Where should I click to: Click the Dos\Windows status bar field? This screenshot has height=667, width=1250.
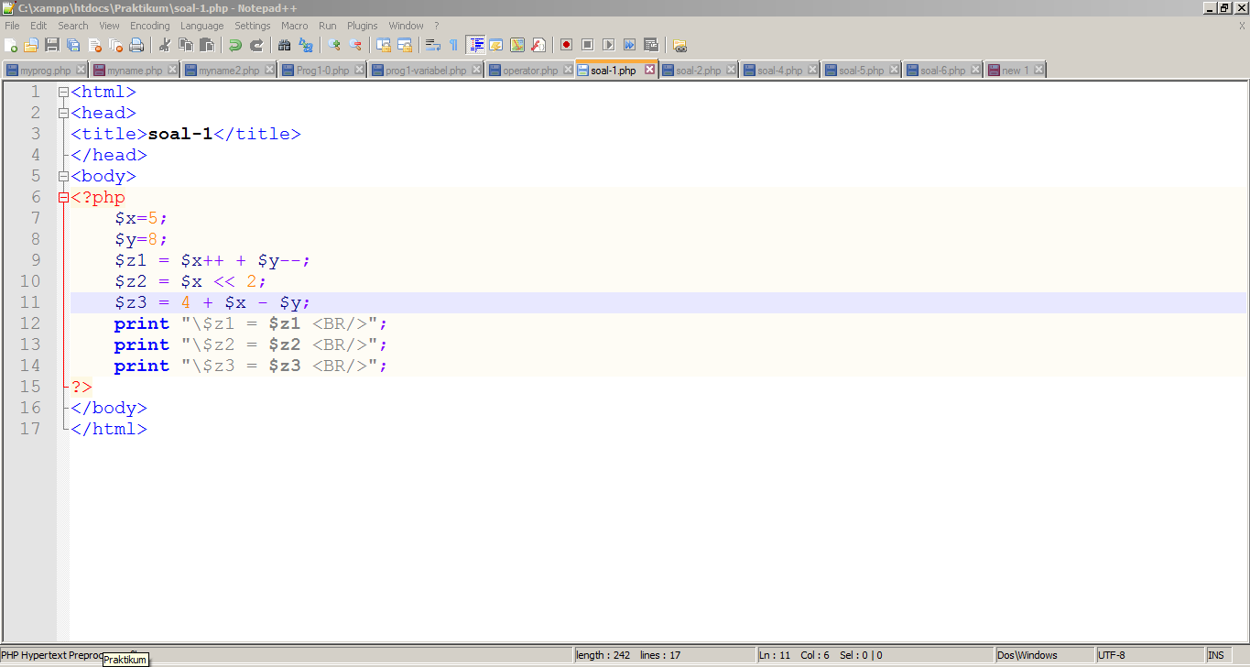point(1045,655)
